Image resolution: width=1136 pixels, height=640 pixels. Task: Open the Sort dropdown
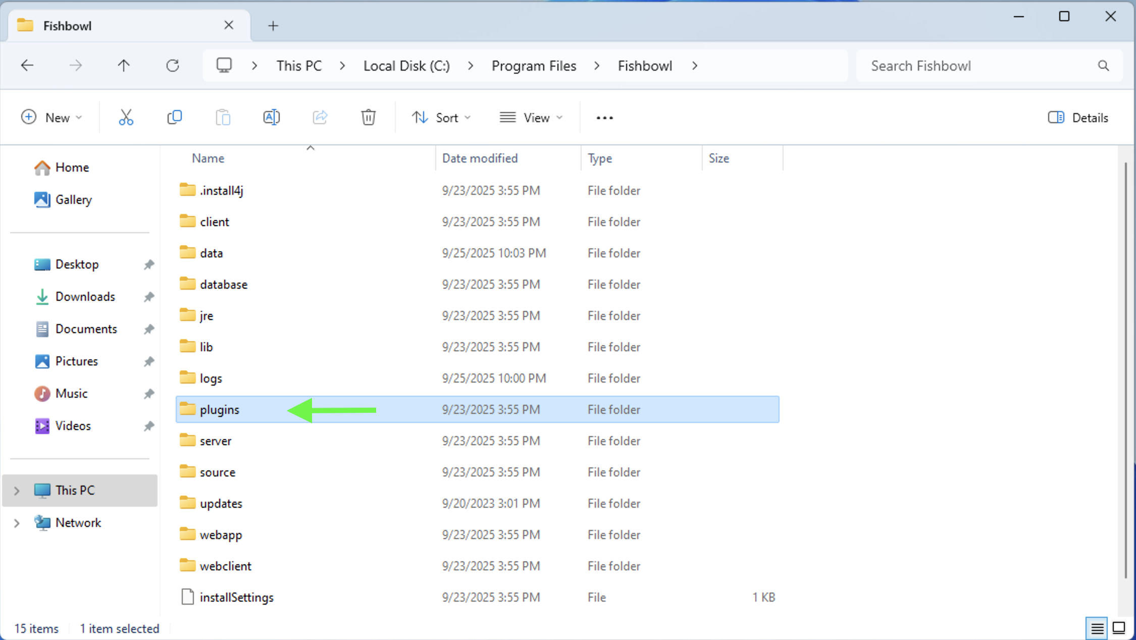coord(441,117)
